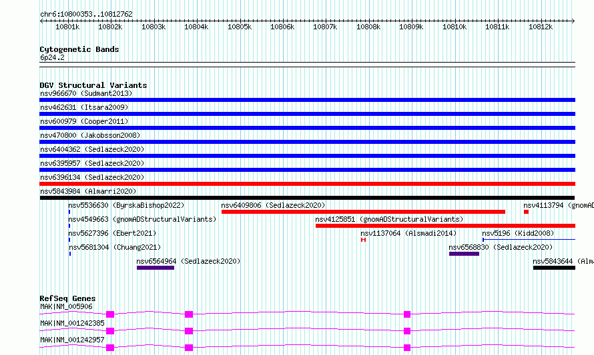Click the nsv5536630 (ByrskaBishop2022) label

tap(126, 205)
